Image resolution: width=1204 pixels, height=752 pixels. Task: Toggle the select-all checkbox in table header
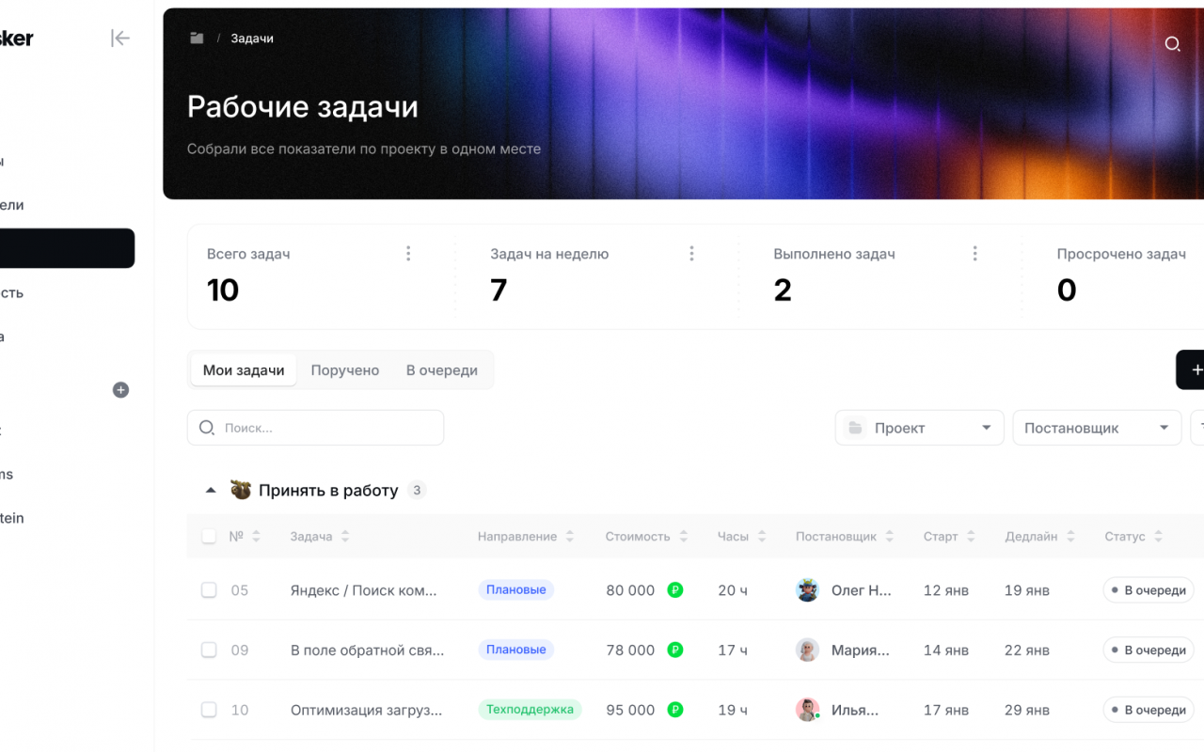[209, 537]
